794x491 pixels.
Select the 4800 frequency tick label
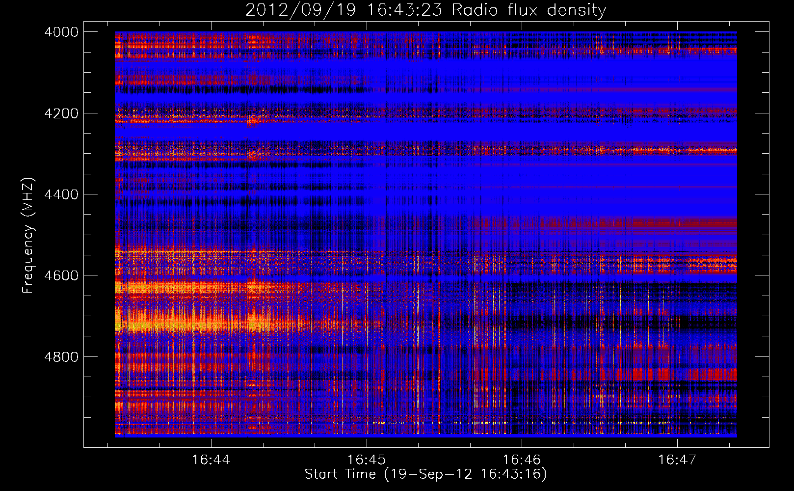pyautogui.click(x=61, y=357)
